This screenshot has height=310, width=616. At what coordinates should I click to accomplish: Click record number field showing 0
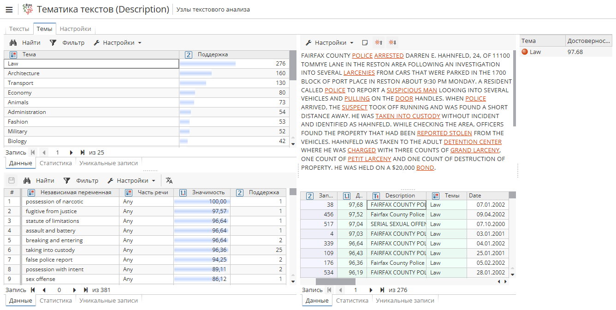[x=59, y=290]
